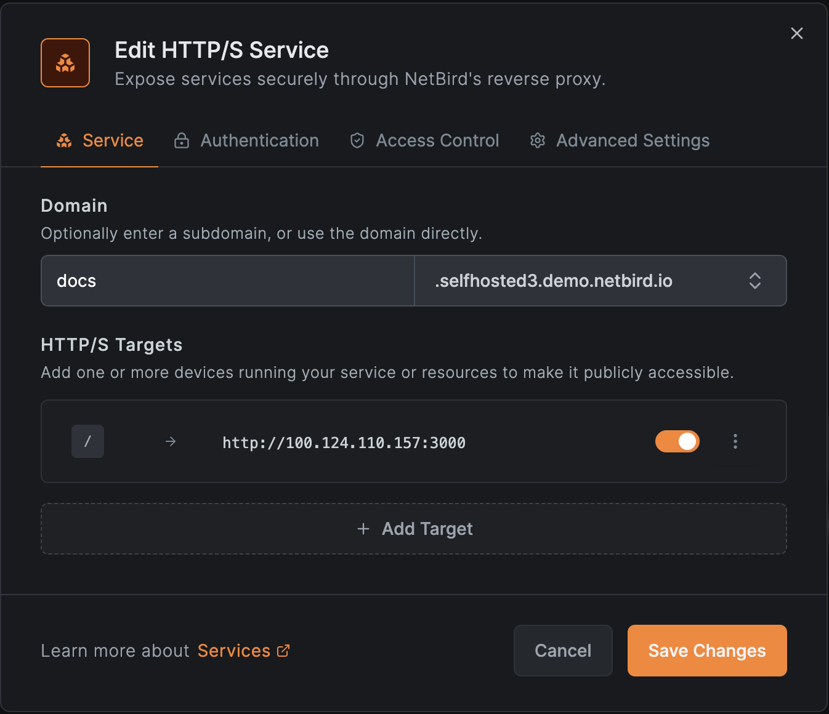The width and height of the screenshot is (829, 714).
Task: Click the Cancel button
Action: [x=562, y=651]
